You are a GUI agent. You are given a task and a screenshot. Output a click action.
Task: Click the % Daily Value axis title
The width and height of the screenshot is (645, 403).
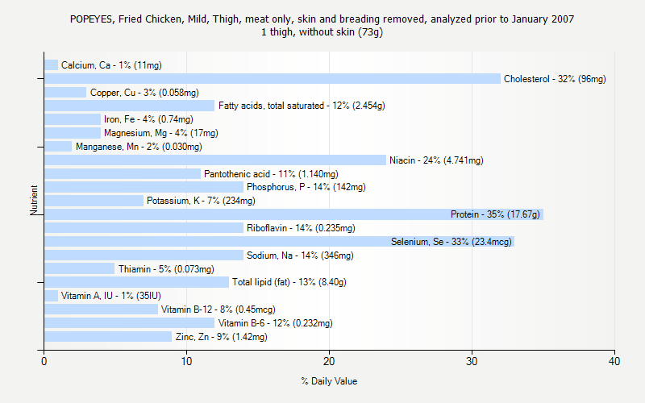click(329, 381)
